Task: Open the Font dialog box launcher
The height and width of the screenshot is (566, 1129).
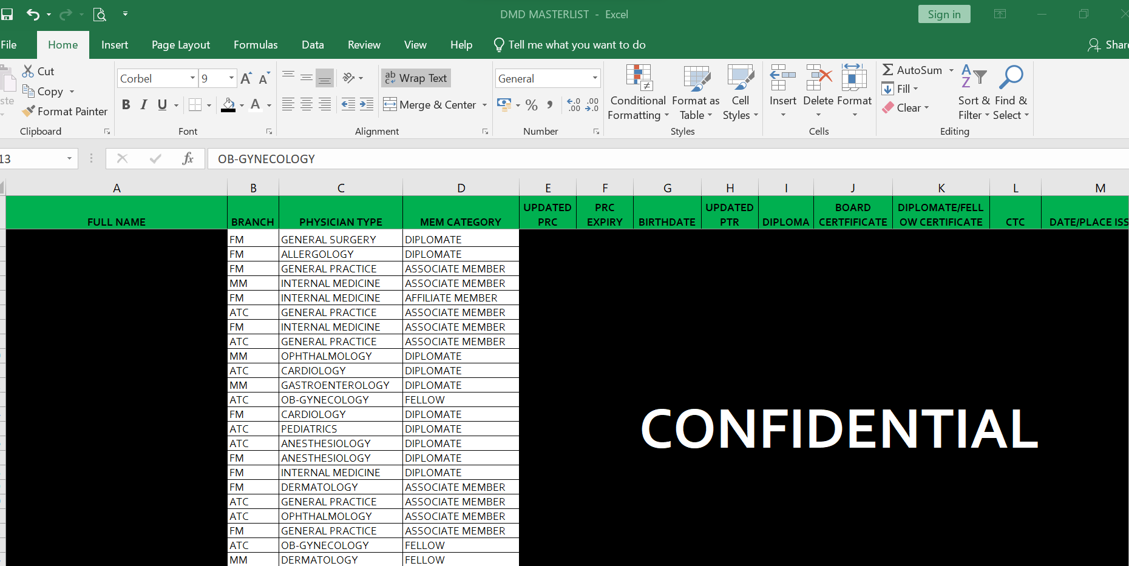Action: [269, 132]
